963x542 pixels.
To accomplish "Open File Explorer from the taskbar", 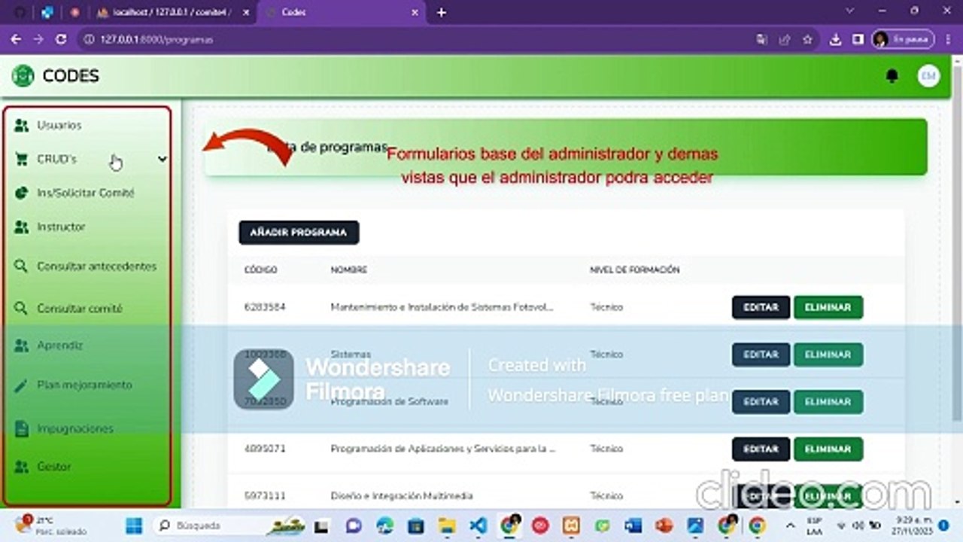I will point(447,525).
